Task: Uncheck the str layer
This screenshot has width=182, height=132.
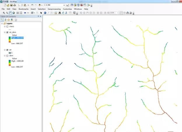Action: [x=7, y=50]
